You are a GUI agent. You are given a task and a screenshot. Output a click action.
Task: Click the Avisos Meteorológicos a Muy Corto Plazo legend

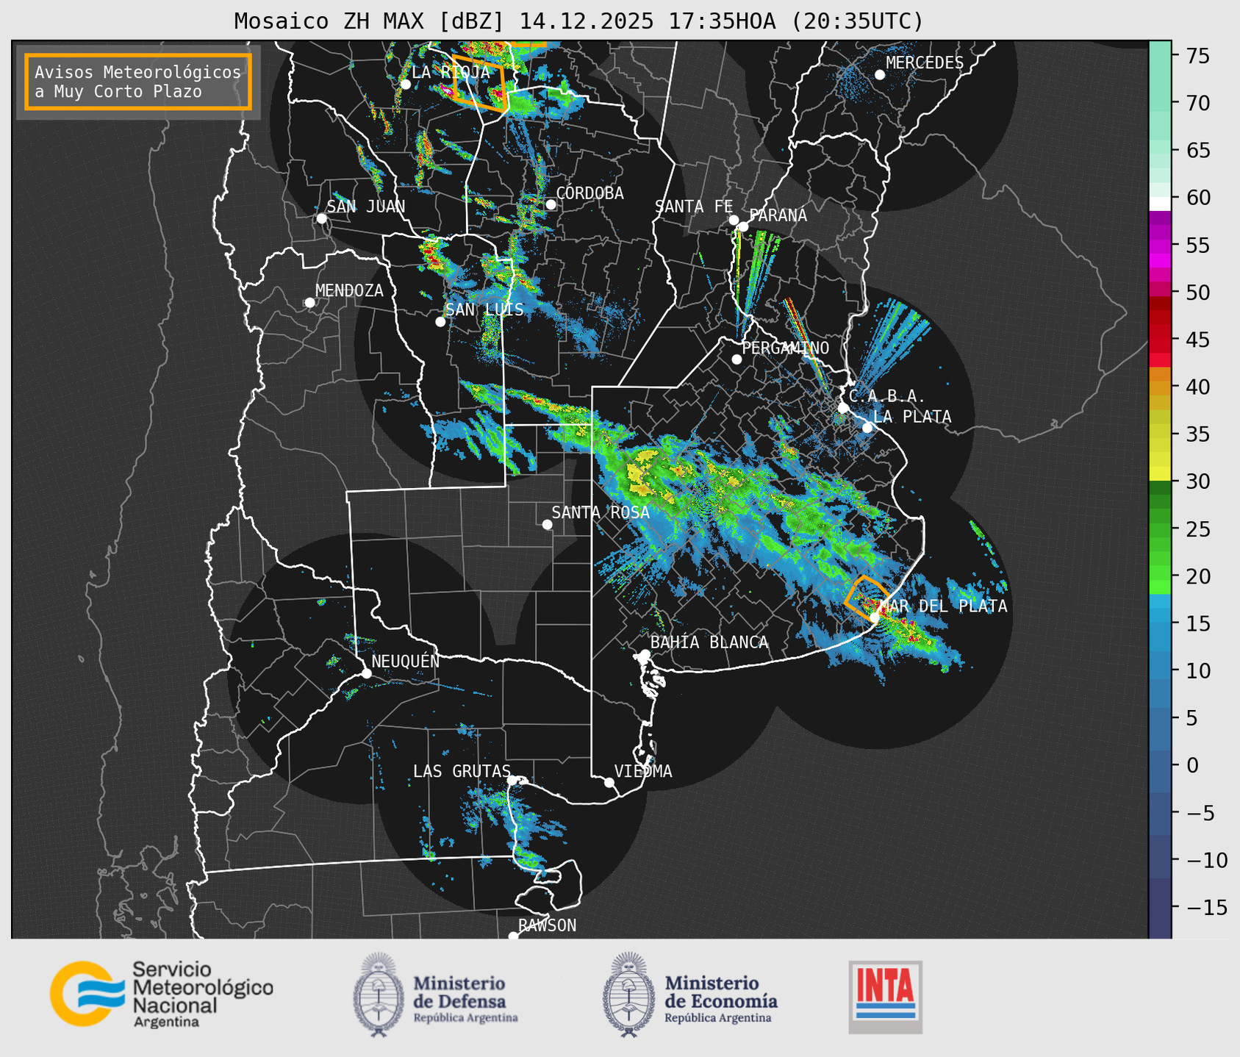tap(138, 82)
